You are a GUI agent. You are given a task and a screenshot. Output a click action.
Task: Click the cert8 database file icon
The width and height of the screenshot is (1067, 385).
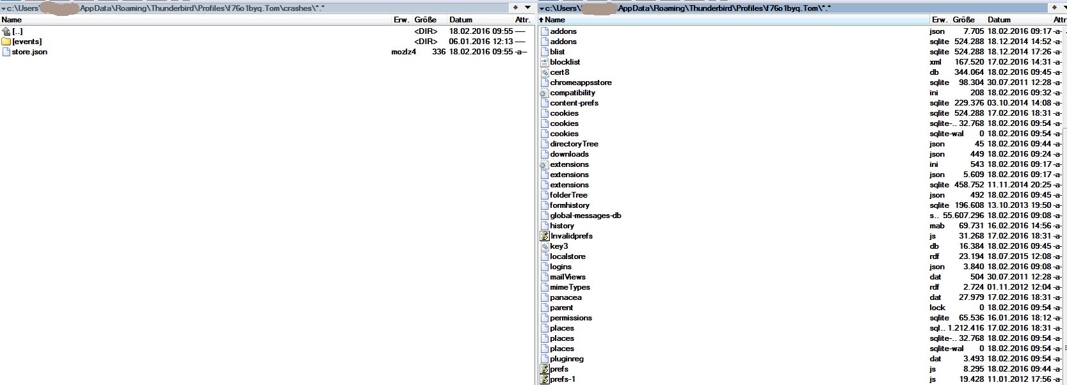[x=545, y=72]
